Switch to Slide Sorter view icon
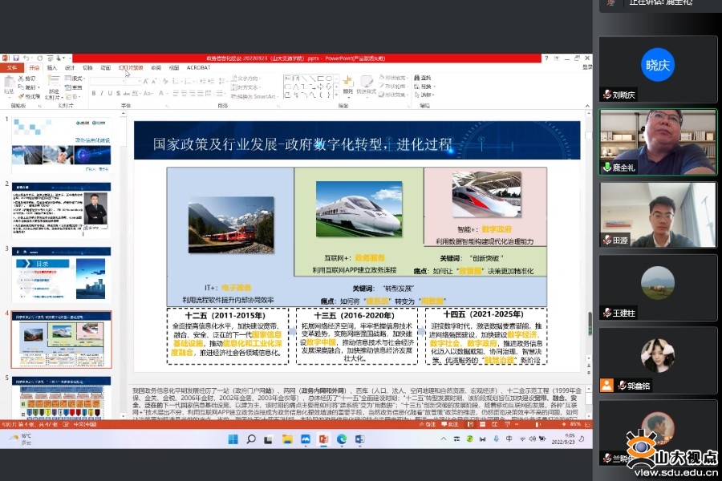The width and height of the screenshot is (722, 481). click(483, 424)
